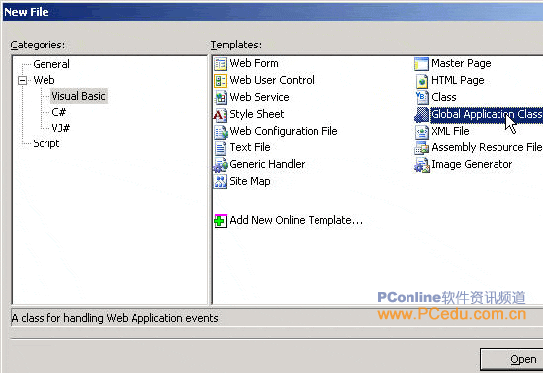Screen dimensions: 543x373
Task: Choose the Assembly Resource File icon
Action: tap(421, 147)
